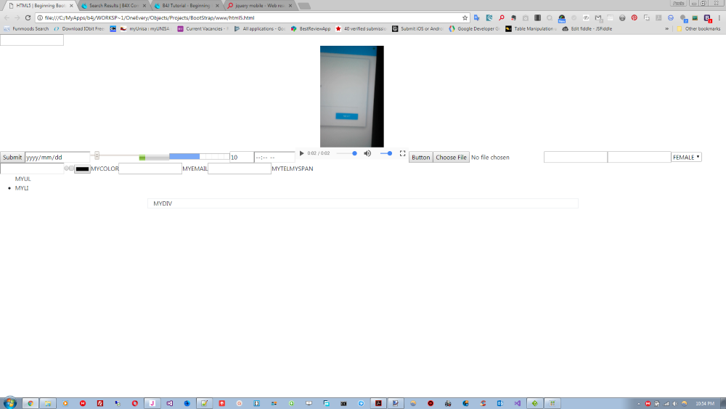Screen dimensions: 726x409
Task: Click the blue progress bar
Action: (199, 157)
